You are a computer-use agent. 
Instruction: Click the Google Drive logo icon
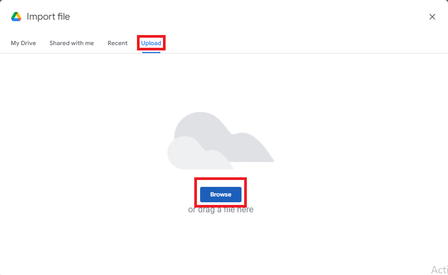(x=16, y=17)
